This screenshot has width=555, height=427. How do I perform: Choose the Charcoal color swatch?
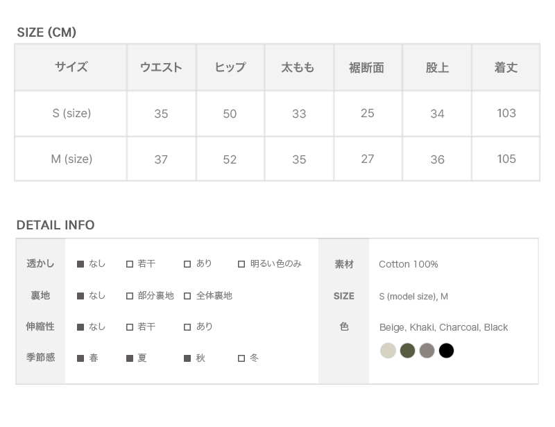coord(427,351)
